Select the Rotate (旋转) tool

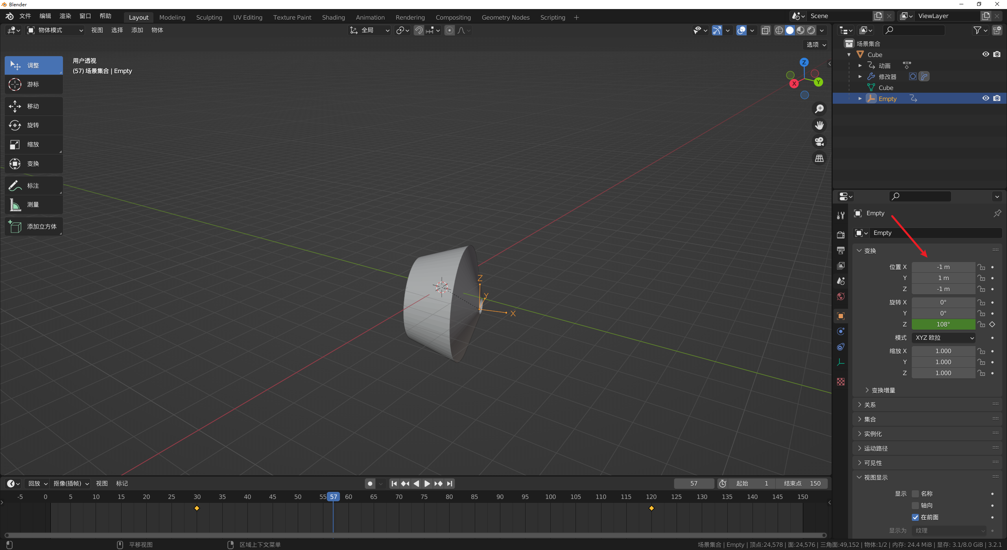click(33, 125)
